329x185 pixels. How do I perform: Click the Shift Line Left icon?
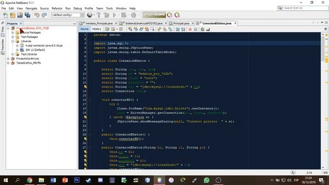tap(177, 29)
